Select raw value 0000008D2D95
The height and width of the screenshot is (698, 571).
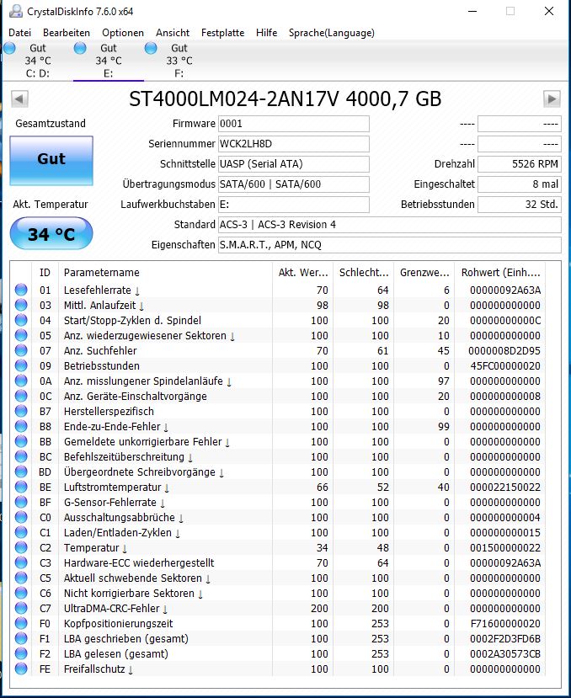click(504, 351)
